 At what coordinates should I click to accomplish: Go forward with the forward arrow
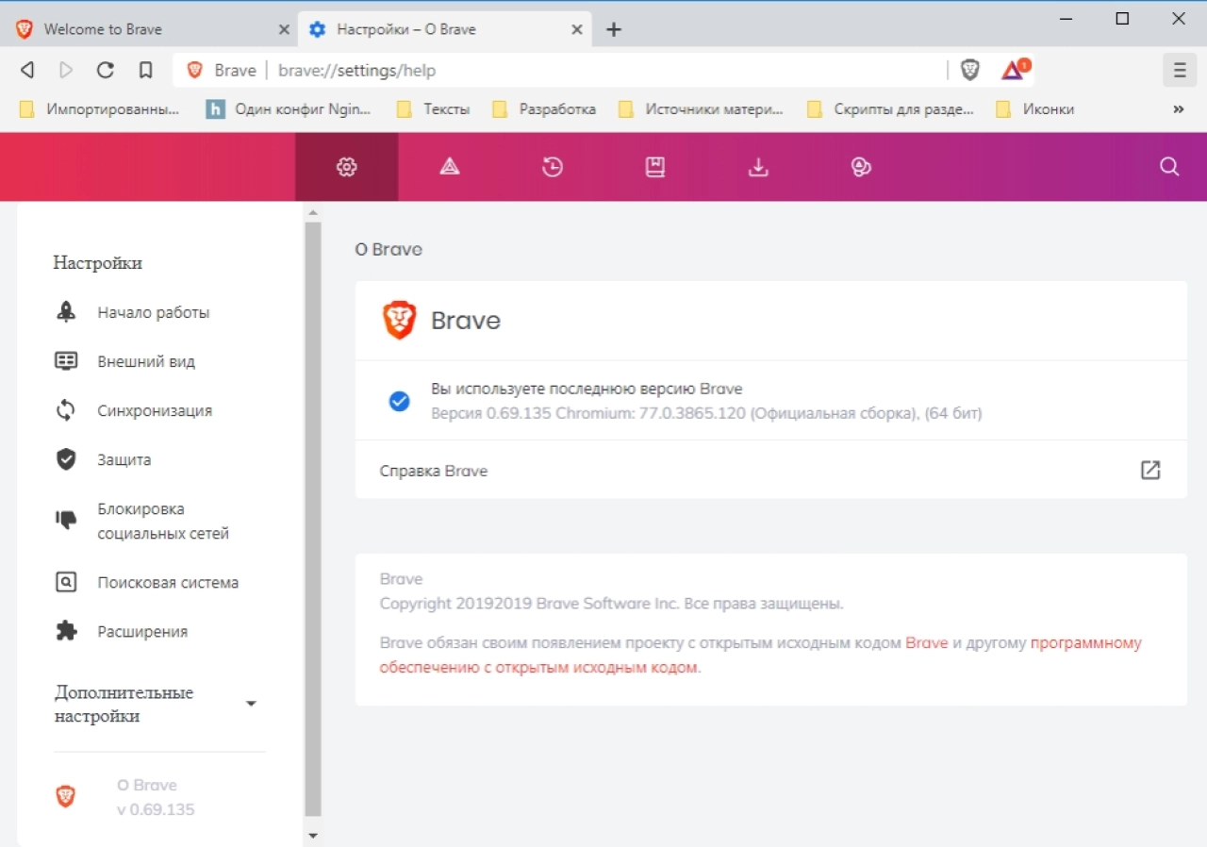66,70
